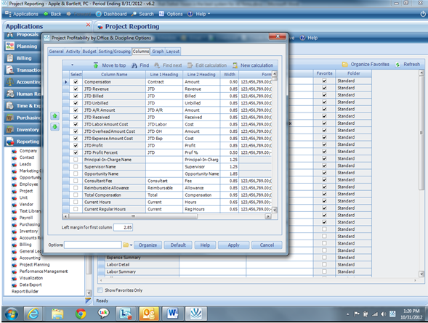Open the Billing application icon
Image resolution: width=428 pixels, height=323 pixels.
pos(10,58)
